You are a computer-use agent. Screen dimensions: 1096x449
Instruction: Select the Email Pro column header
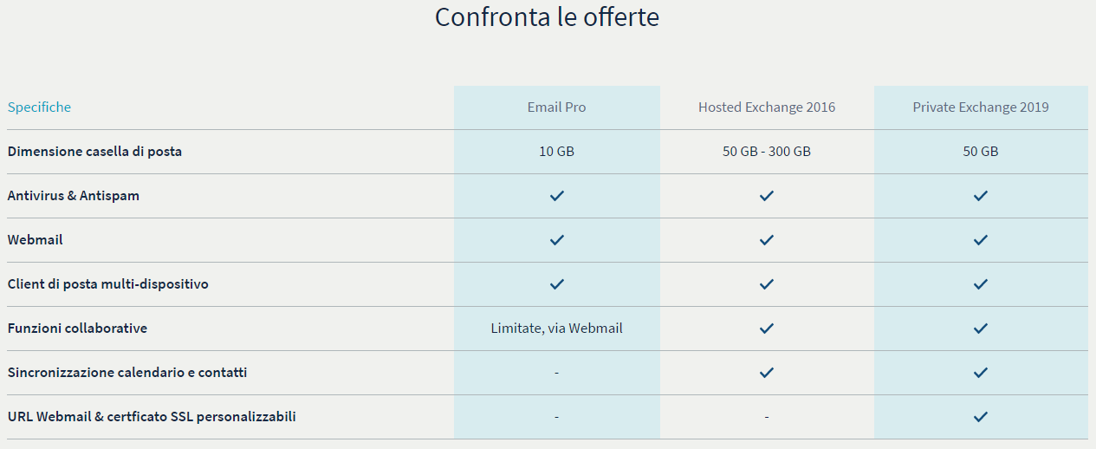[x=557, y=107]
